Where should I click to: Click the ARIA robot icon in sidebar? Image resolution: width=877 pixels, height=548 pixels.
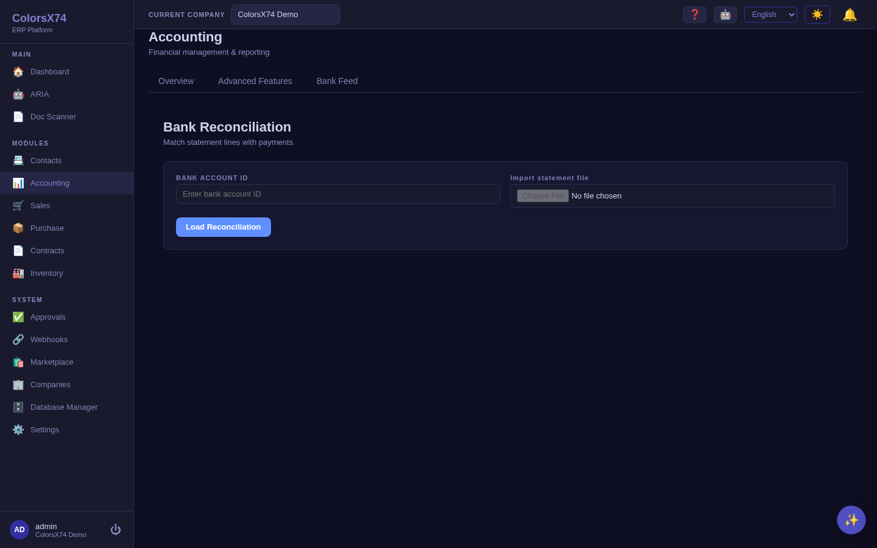point(18,94)
